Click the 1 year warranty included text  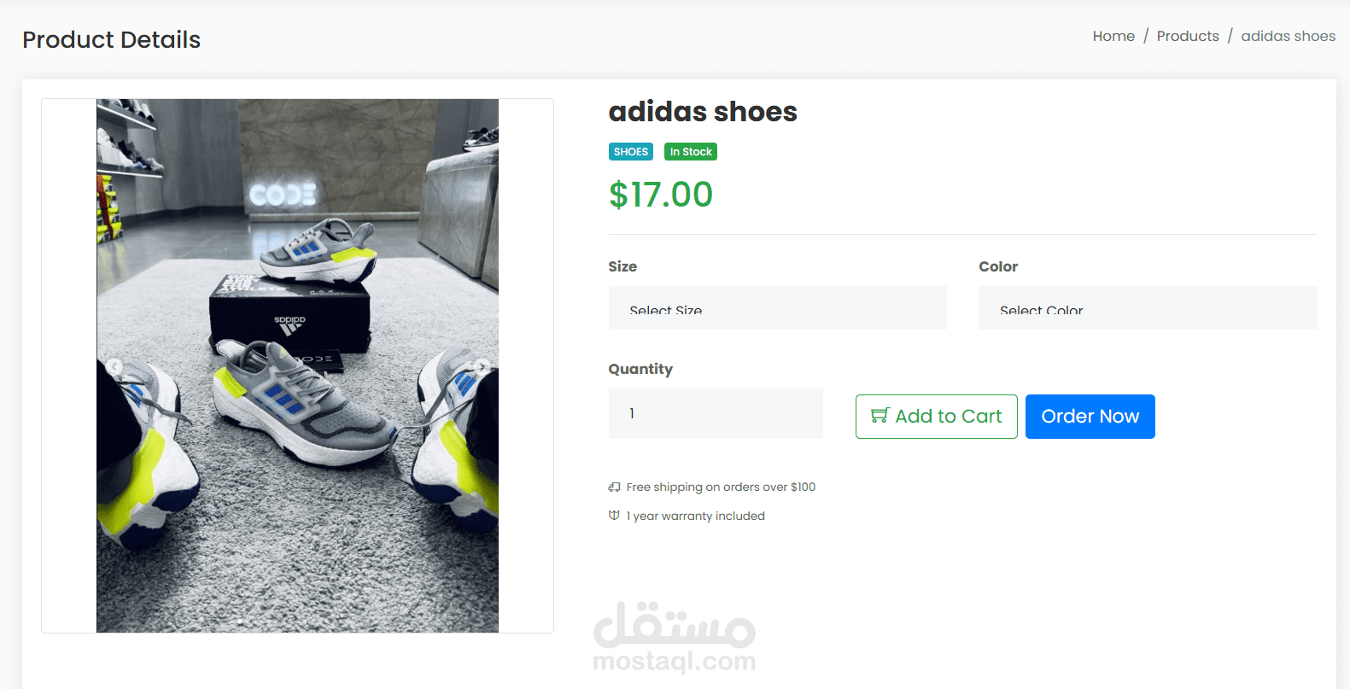[x=695, y=516]
